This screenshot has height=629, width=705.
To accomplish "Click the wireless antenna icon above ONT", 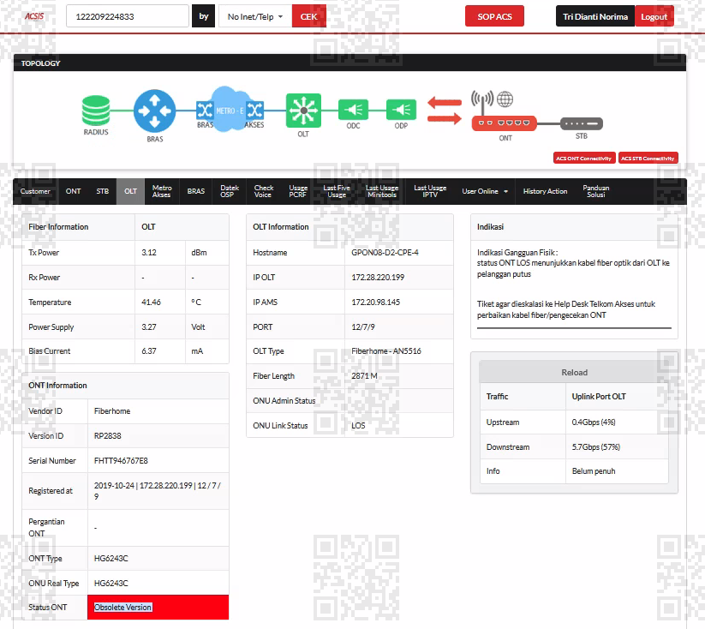I will click(x=482, y=102).
